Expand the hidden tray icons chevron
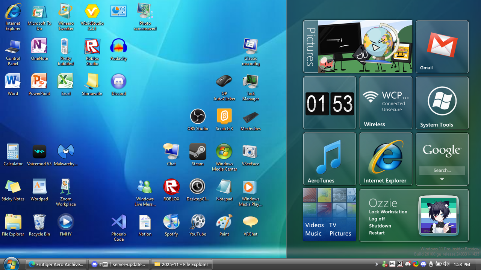The height and width of the screenshot is (270, 481). point(377,264)
